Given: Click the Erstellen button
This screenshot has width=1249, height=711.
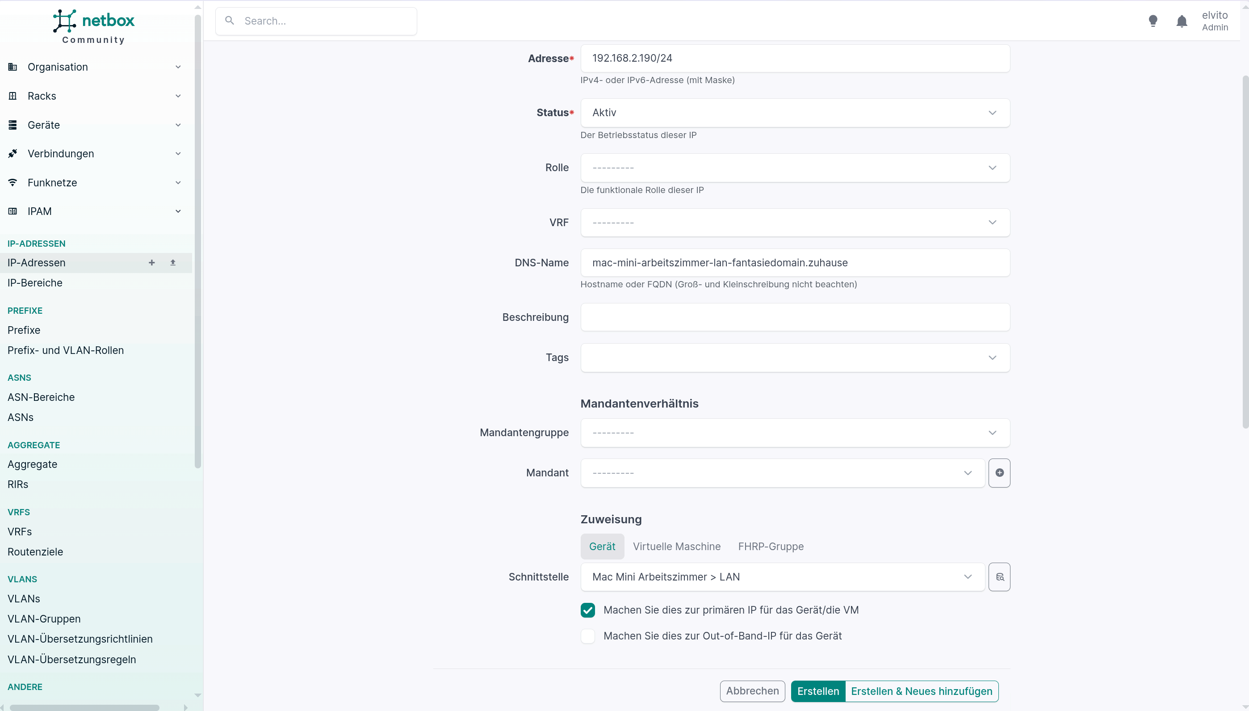Looking at the screenshot, I should click(x=818, y=691).
